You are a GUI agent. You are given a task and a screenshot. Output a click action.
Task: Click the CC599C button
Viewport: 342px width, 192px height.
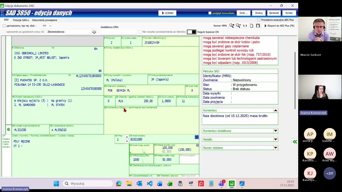click(x=168, y=13)
